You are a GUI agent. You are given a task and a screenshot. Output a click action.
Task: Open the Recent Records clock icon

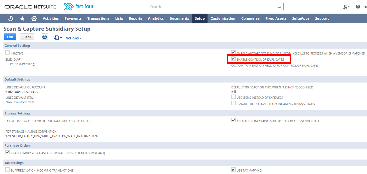11,18
